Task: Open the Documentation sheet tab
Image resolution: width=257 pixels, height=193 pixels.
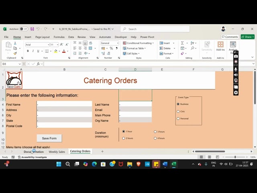Action: [x=34, y=152]
